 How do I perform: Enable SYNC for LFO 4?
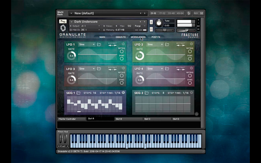tap(190, 83)
